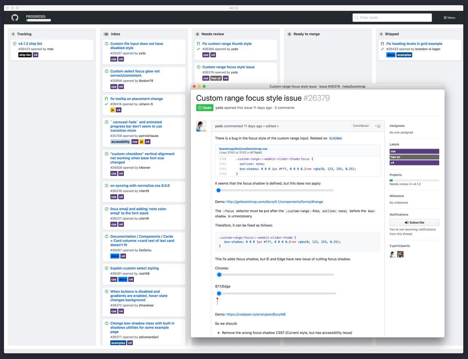468x359 pixels.
Task: Click issue icon beside Custom select focus glow
Action: pyautogui.click(x=106, y=71)
